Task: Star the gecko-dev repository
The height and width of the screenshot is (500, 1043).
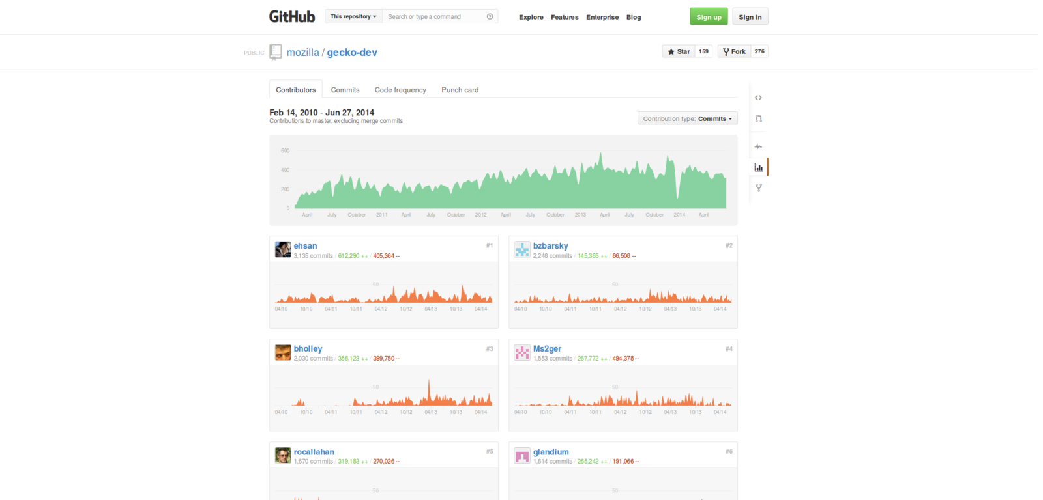Action: pos(679,51)
